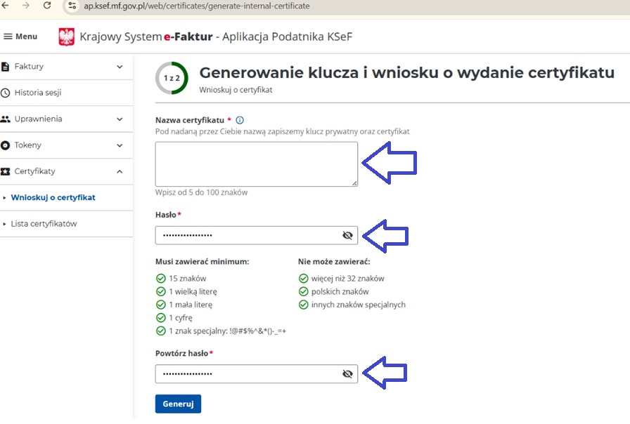The image size is (630, 424).
Task: Click into the Nazwa certyfikatu text area
Action: [256, 164]
